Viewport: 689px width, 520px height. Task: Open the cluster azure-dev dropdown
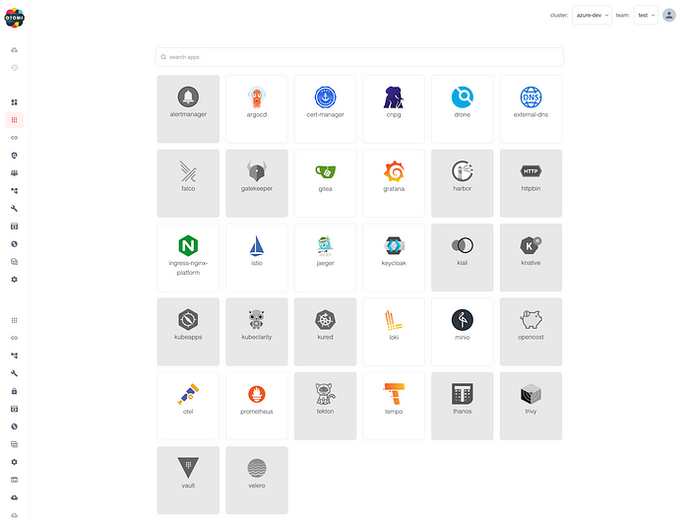592,15
